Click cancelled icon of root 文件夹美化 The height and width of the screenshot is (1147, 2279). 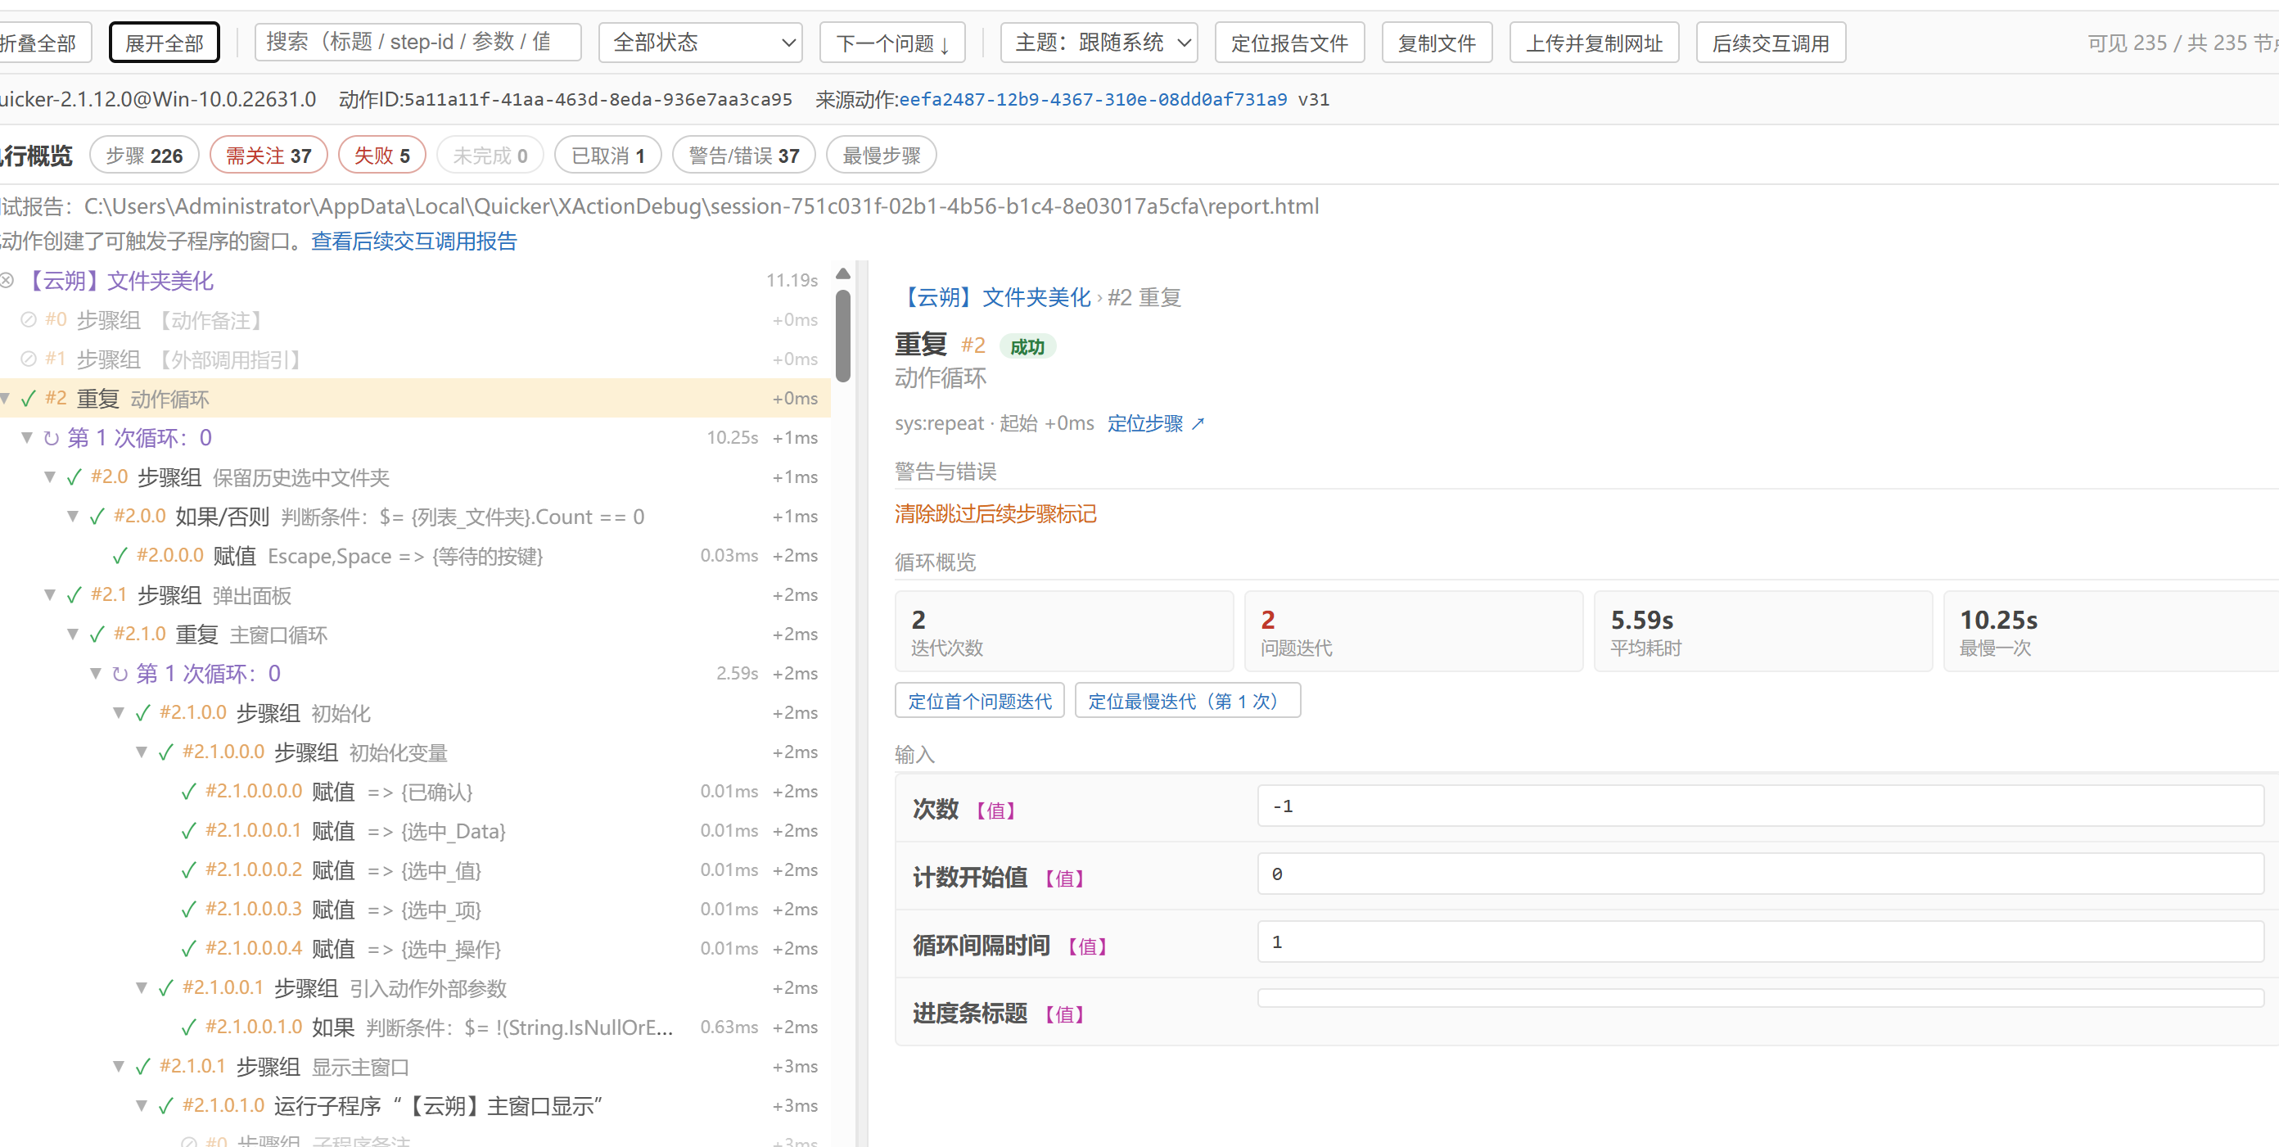coord(7,281)
